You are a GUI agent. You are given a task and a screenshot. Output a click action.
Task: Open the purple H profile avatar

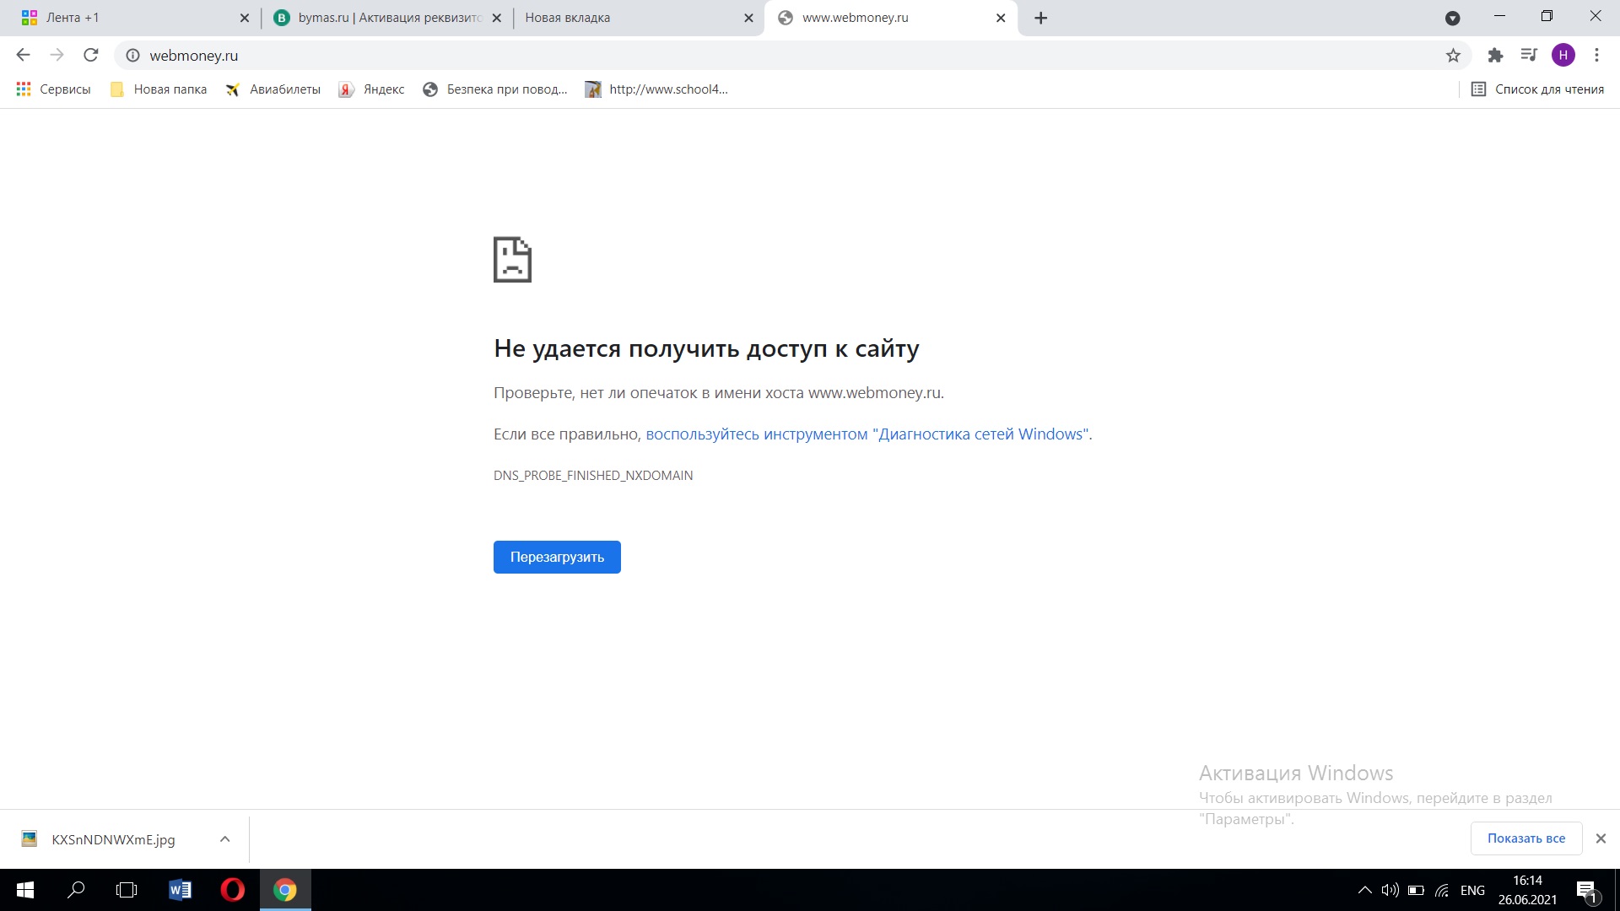(1563, 56)
